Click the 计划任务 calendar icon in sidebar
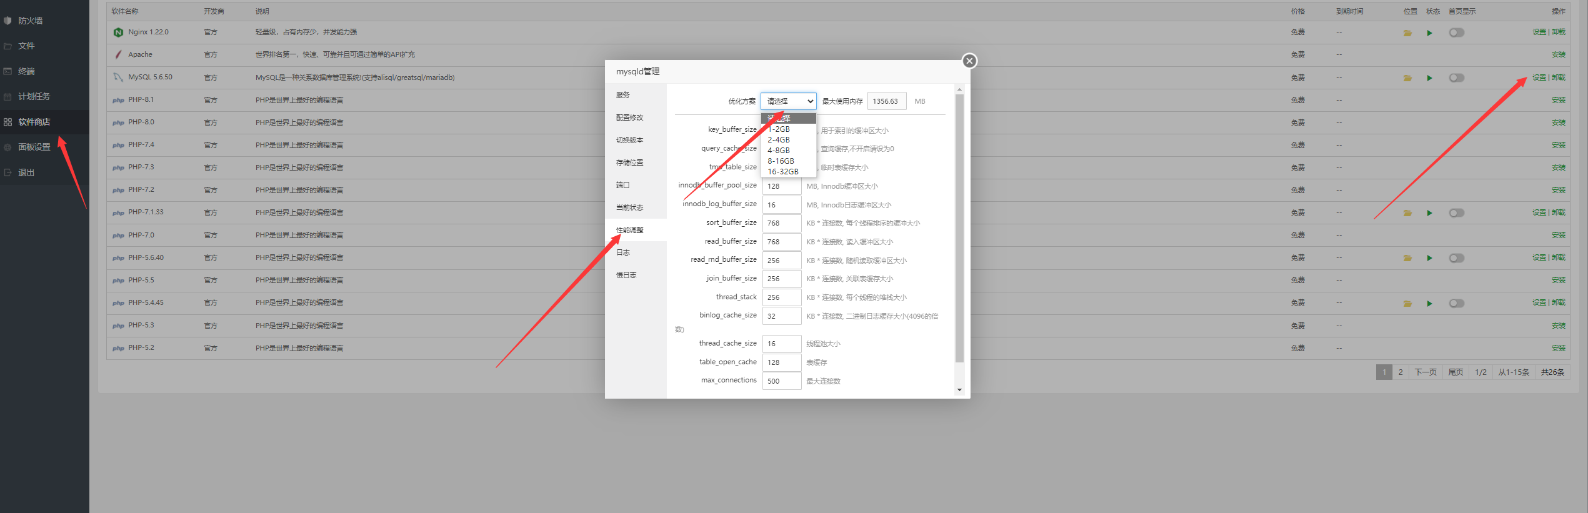Screen dimensions: 1588x513 coord(8,97)
